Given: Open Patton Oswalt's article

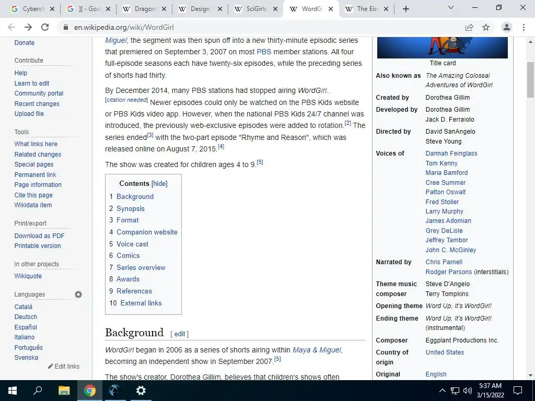Looking at the screenshot, I should [x=445, y=192].
